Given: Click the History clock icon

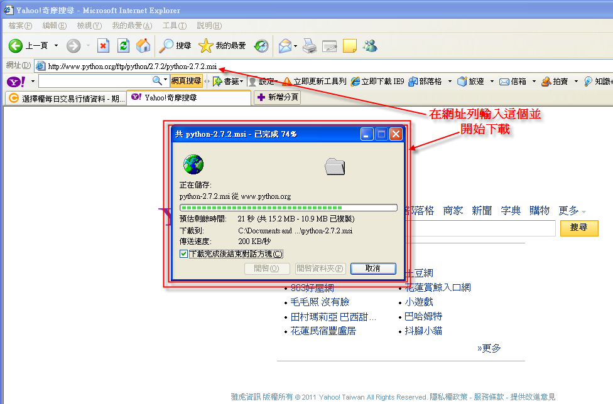Looking at the screenshot, I should click(x=261, y=46).
